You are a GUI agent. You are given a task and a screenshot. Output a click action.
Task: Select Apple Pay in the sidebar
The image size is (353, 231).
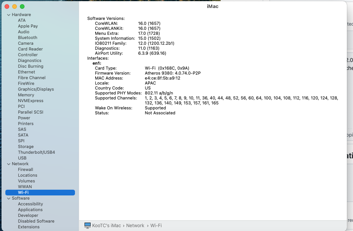(28, 26)
